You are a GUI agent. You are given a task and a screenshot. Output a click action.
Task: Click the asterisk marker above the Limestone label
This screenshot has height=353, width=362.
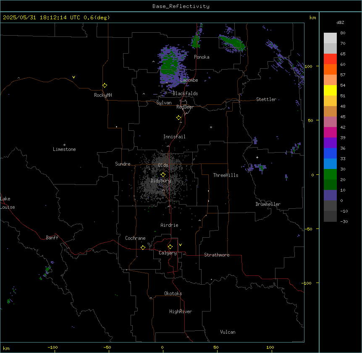(x=64, y=145)
